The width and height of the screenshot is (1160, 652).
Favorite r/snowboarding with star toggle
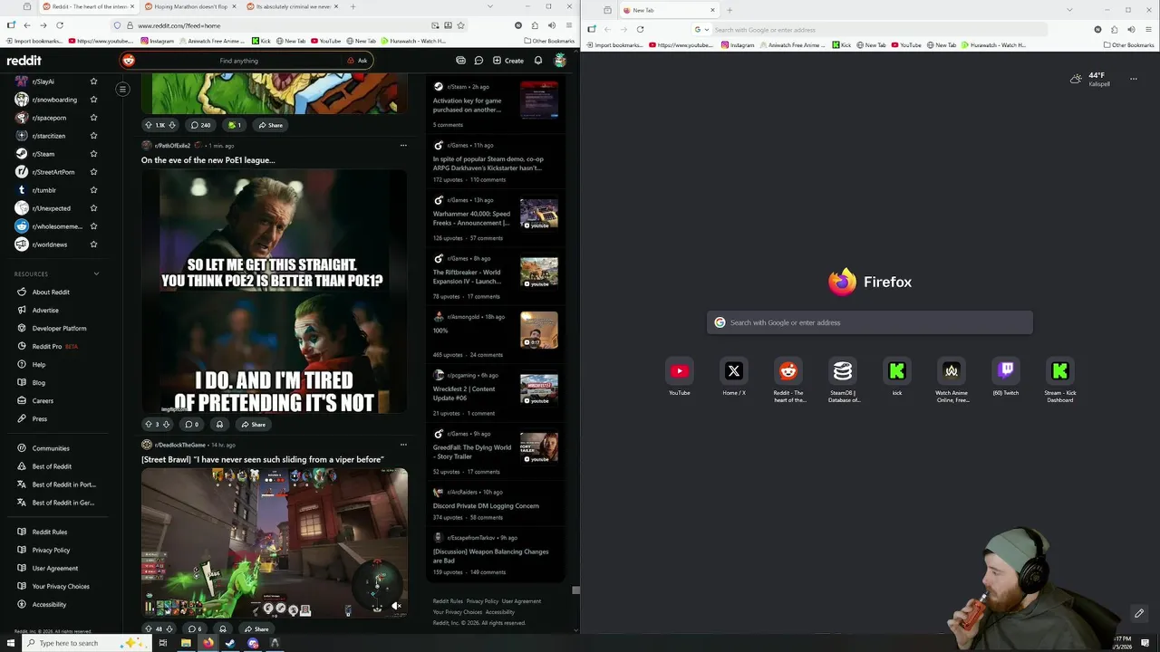point(93,100)
